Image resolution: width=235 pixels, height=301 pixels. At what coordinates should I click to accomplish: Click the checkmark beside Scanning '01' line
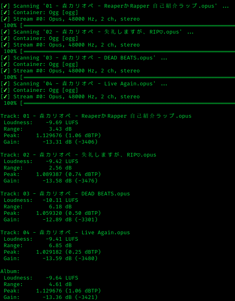[x=5, y=6]
